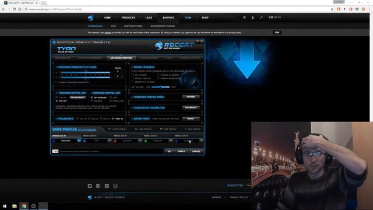Select the Low distance control option
Screen dimensions: 373x210
pos(110,97)
